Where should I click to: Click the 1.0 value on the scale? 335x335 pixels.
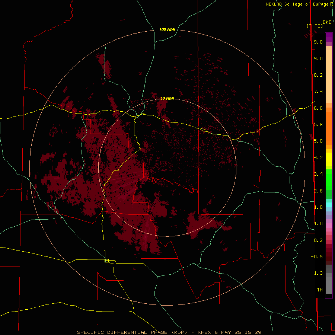pos(318,224)
